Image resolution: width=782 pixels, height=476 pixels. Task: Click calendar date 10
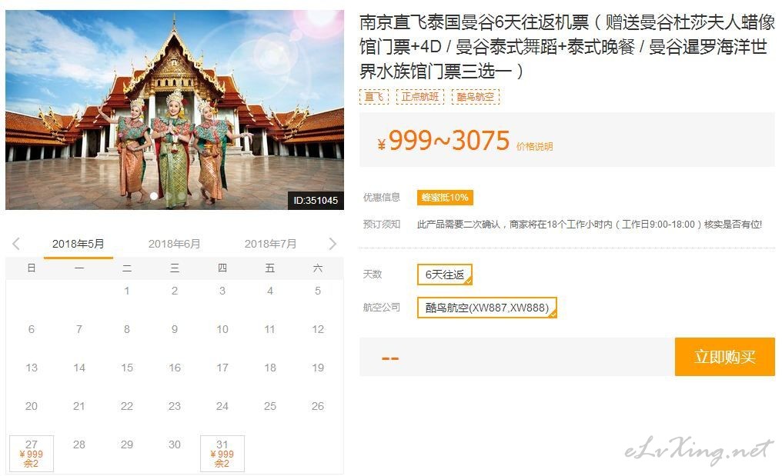pyautogui.click(x=222, y=329)
